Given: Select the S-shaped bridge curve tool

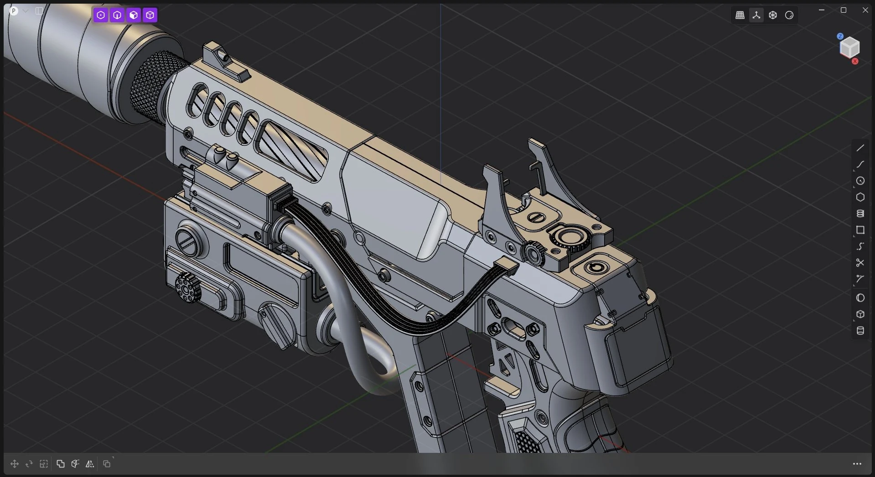Looking at the screenshot, I should (860, 246).
